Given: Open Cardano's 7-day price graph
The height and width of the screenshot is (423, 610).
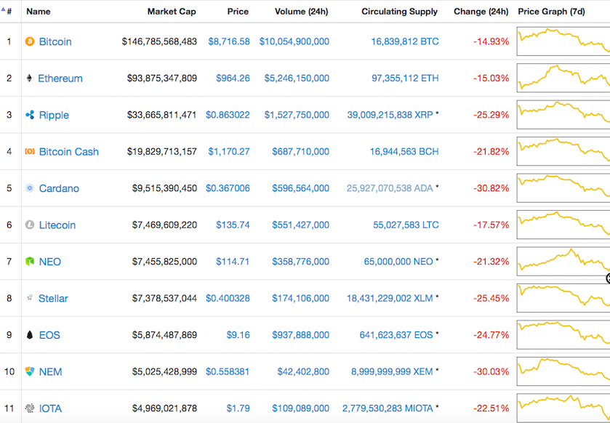Looking at the screenshot, I should [563, 188].
